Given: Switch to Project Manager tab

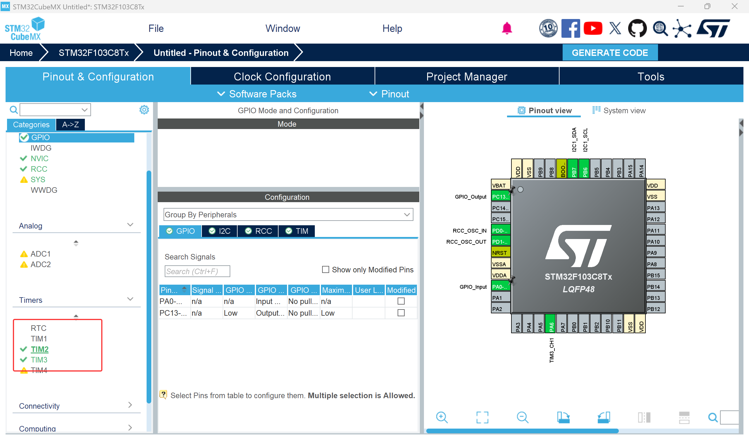Looking at the screenshot, I should pyautogui.click(x=467, y=77).
